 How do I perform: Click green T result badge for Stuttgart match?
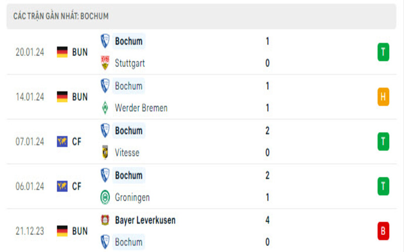click(x=383, y=52)
